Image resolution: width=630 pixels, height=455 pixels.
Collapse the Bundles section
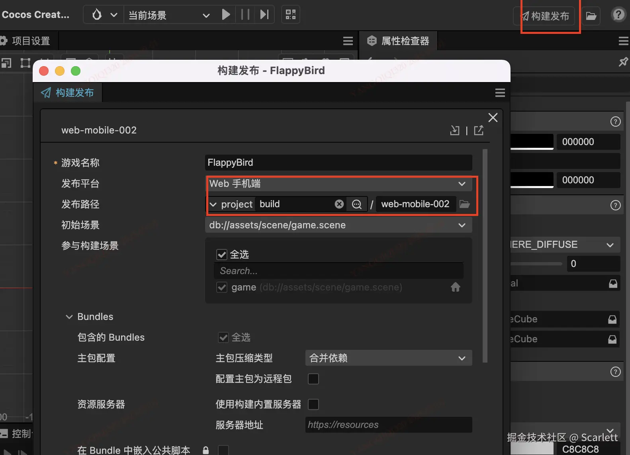69,317
